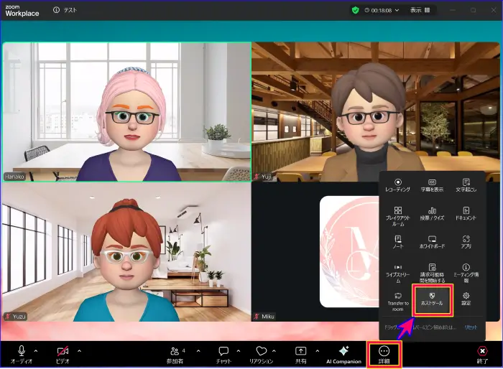Expand the video options arrow next to ビデオ
This screenshot has height=369, width=503.
79,351
